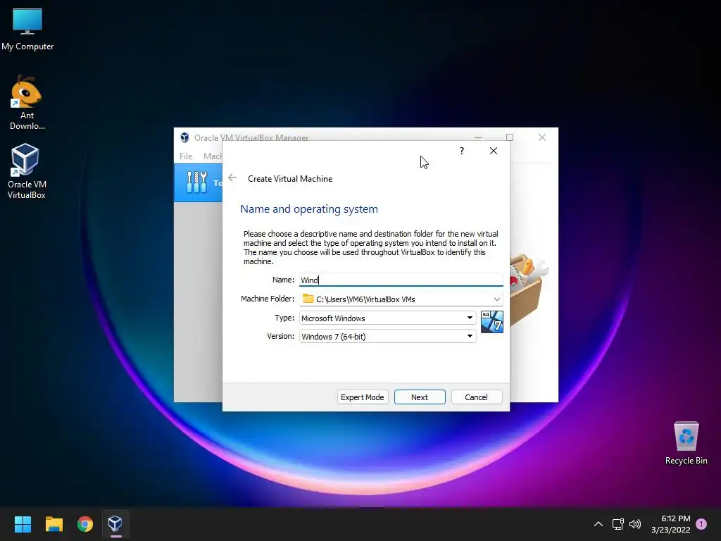
Task: Close the Oracle VM VirtualBox Manager window
Action: pyautogui.click(x=542, y=137)
